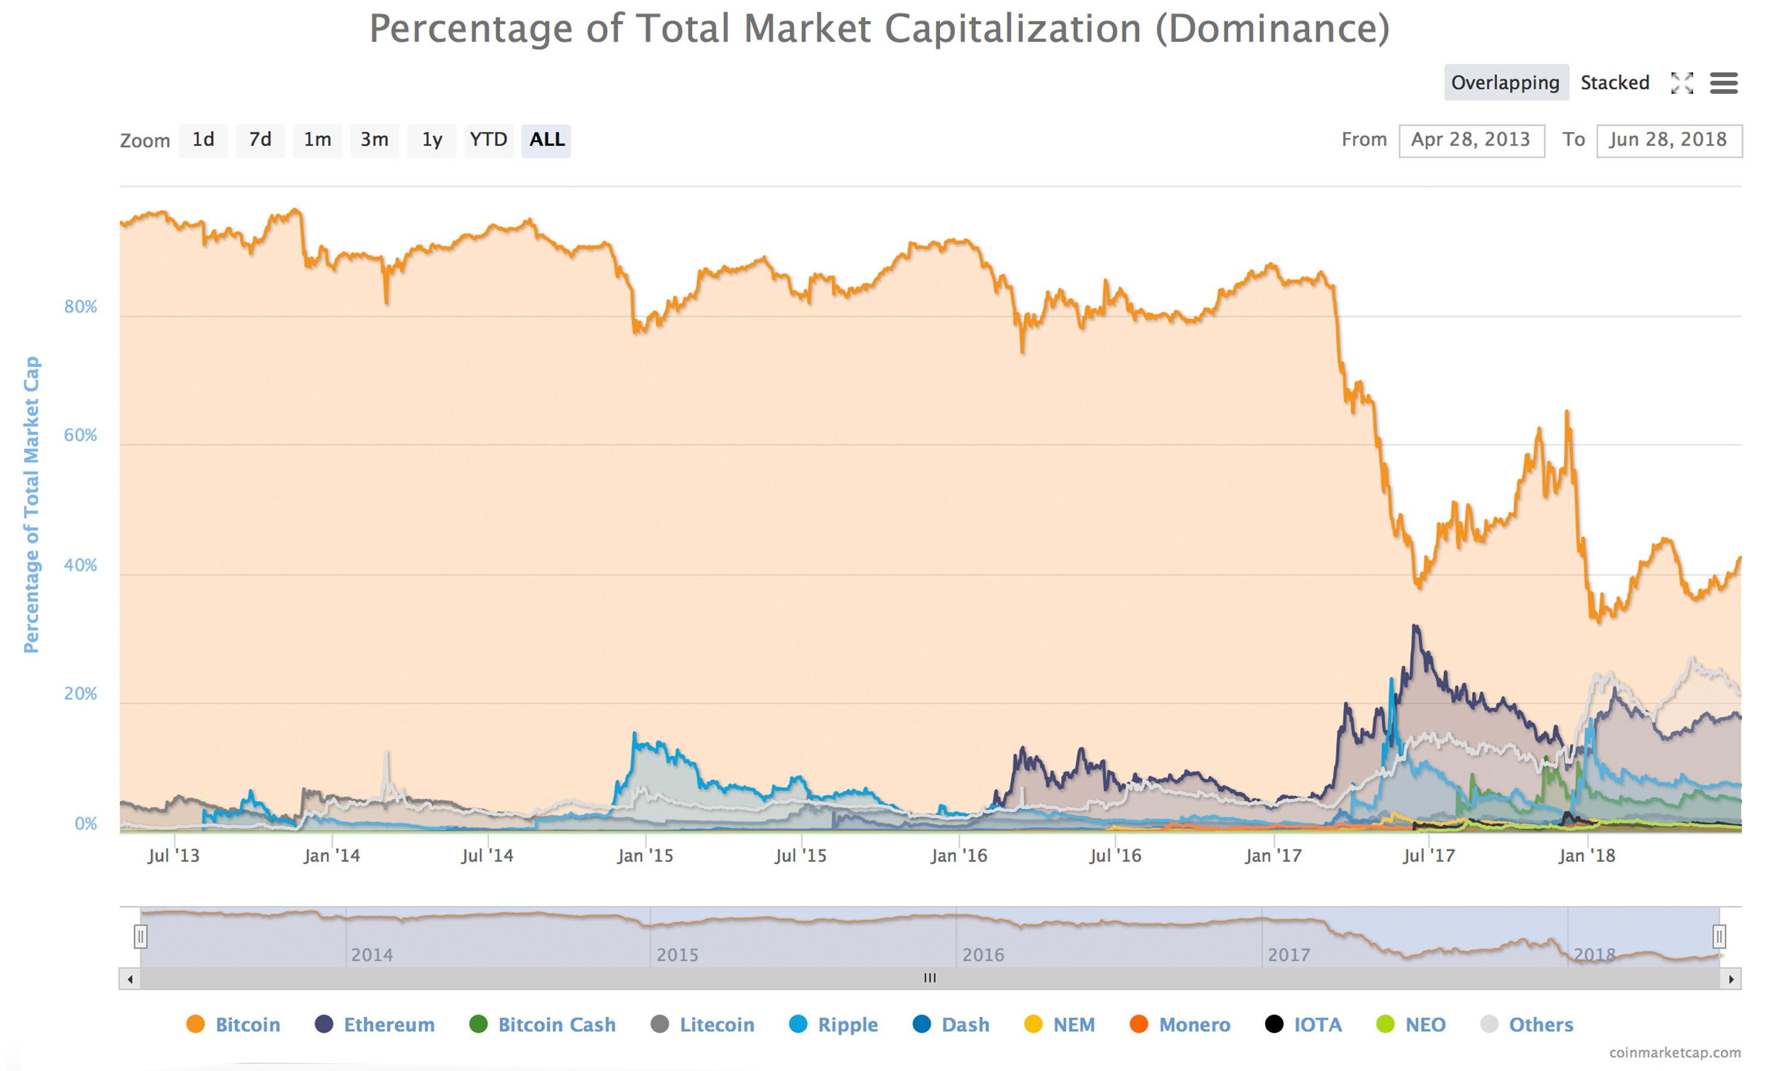Toggle Monero series via its legend dot
Viewport: 1786px width, 1071px height.
click(x=1141, y=1024)
